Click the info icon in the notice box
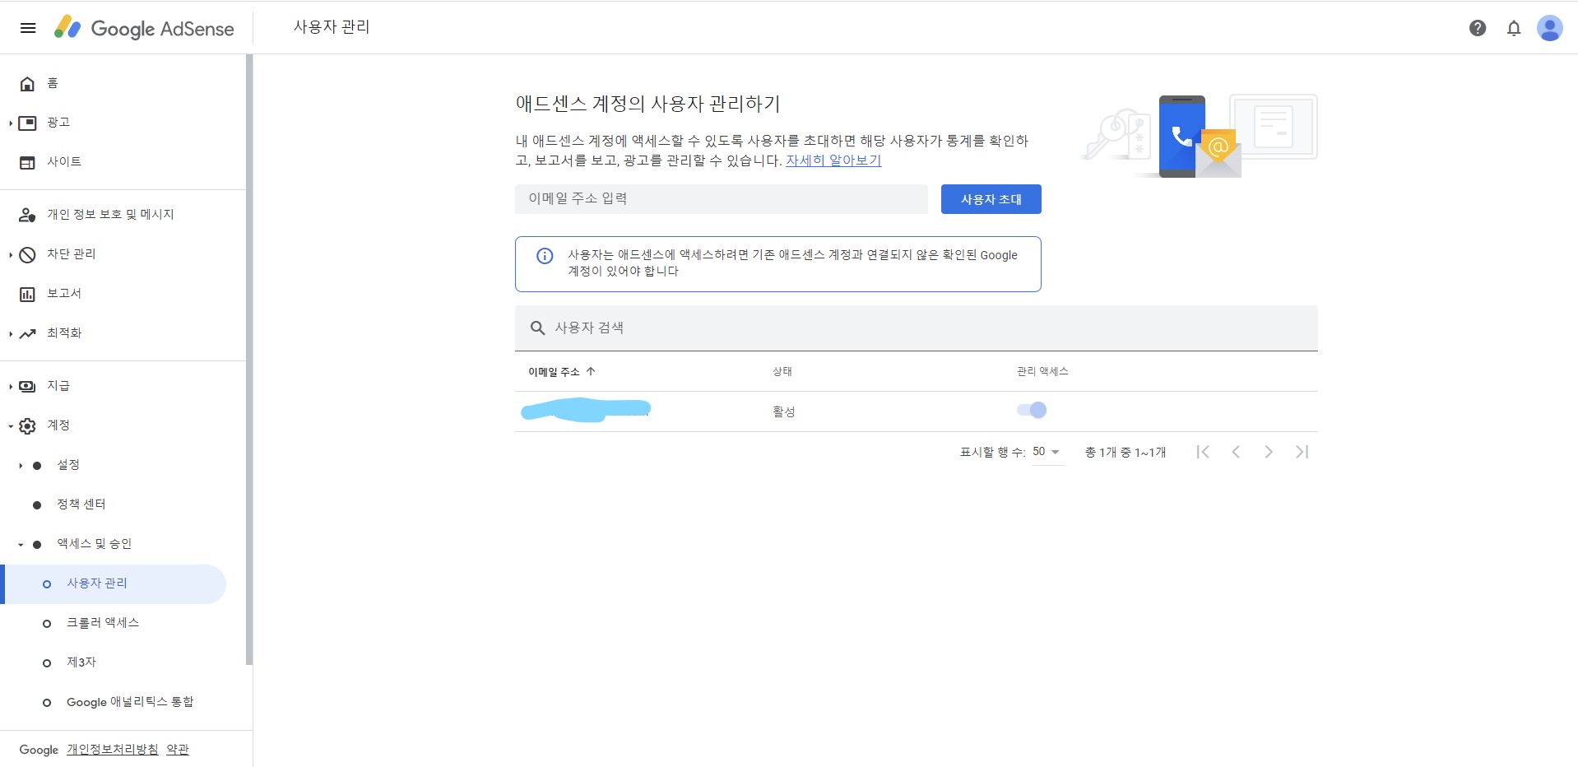 coord(545,256)
